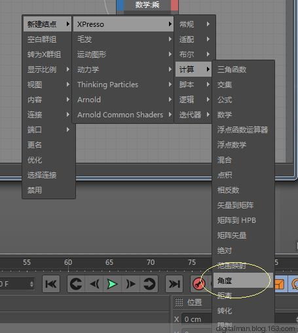Viewport: 298px width, 333px height.
Task: Step back one frame button
Action: [94, 284]
